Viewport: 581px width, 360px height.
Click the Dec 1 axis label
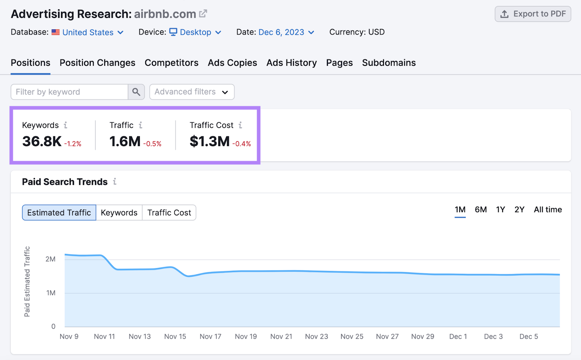tap(458, 336)
